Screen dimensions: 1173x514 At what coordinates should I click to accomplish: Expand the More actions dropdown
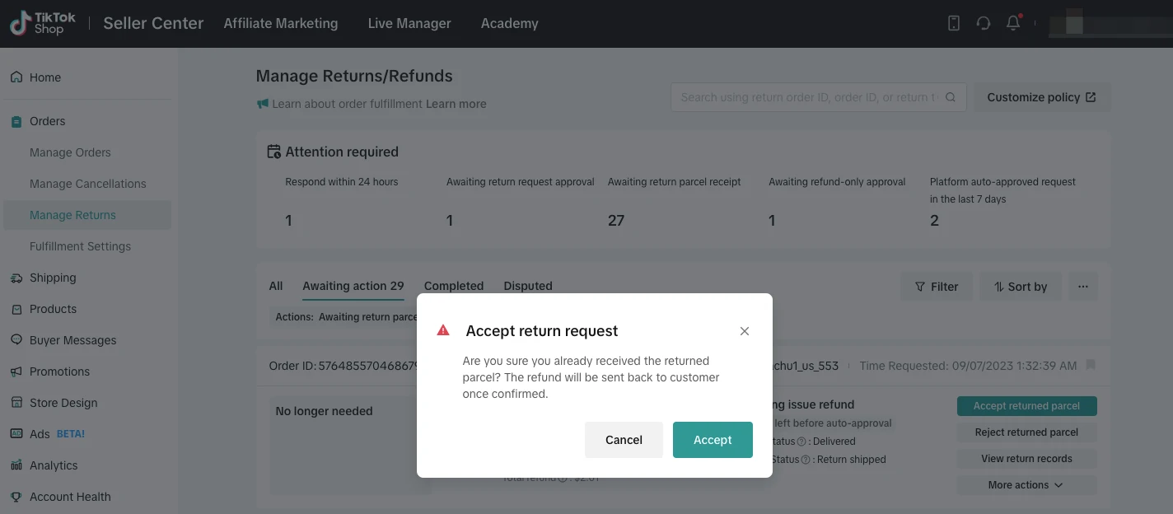tap(1026, 485)
